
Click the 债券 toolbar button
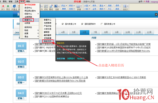click(117, 5)
